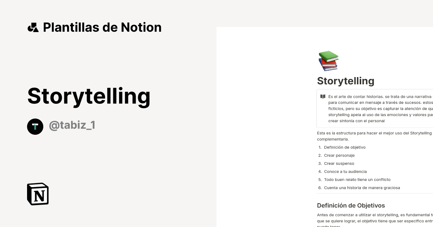This screenshot has height=227, width=433.
Task: Open the Plantillas de Notion heading
Action: (102, 27)
